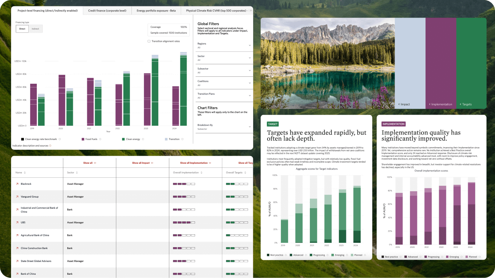The image size is (495, 278).
Task: Select the Indirect financing type option
Action: coord(36,28)
